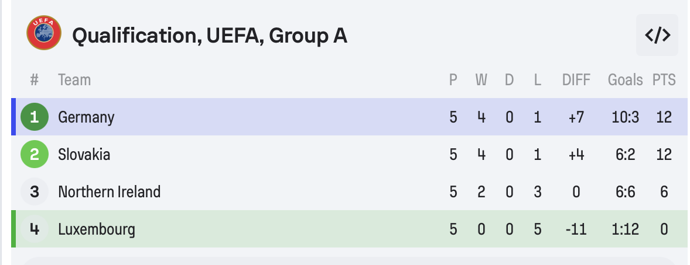690x265 pixels.
Task: Click Slovakia's 12 points value
Action: (x=664, y=154)
